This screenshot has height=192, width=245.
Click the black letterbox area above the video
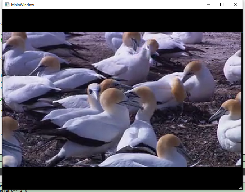click(x=120, y=20)
